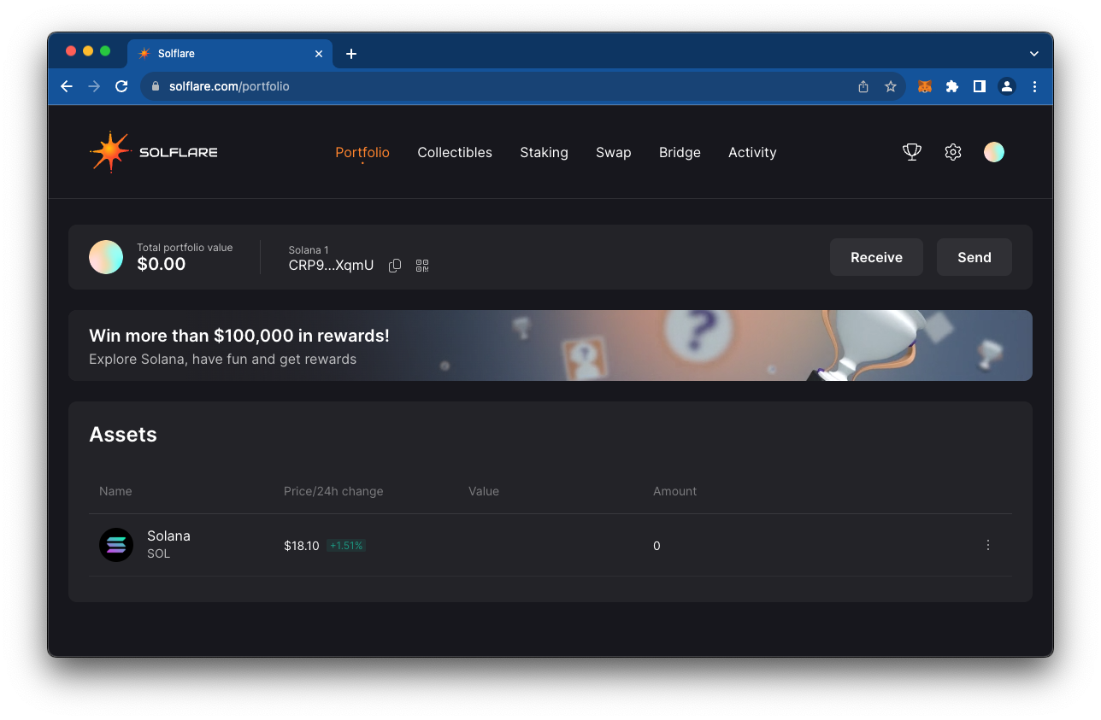Viewport: 1101px width, 720px height.
Task: Click the total portfolio value avatar circle
Action: tap(105, 256)
